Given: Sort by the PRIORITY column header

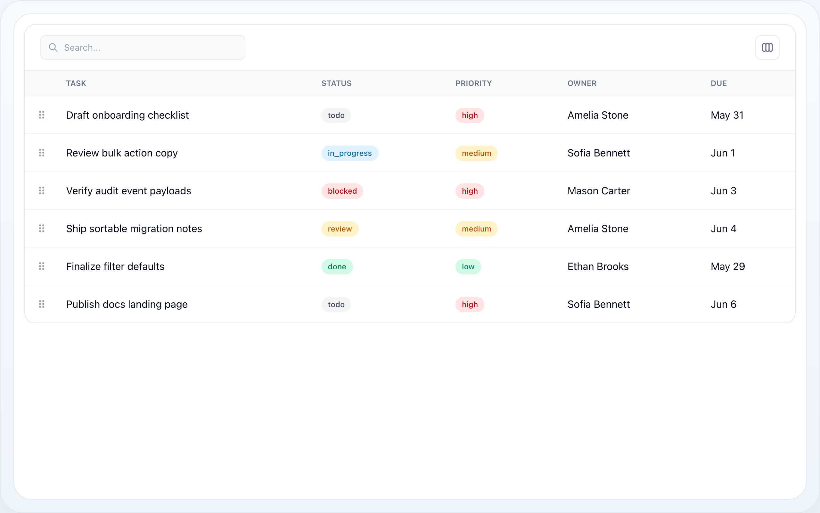Looking at the screenshot, I should [473, 83].
